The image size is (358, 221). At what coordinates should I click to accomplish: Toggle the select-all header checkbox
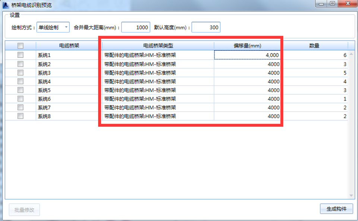20,46
